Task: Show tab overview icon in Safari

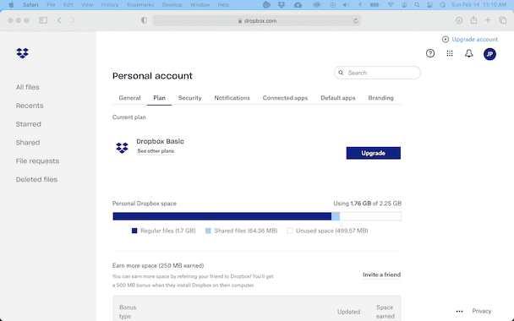Action: (x=502, y=20)
